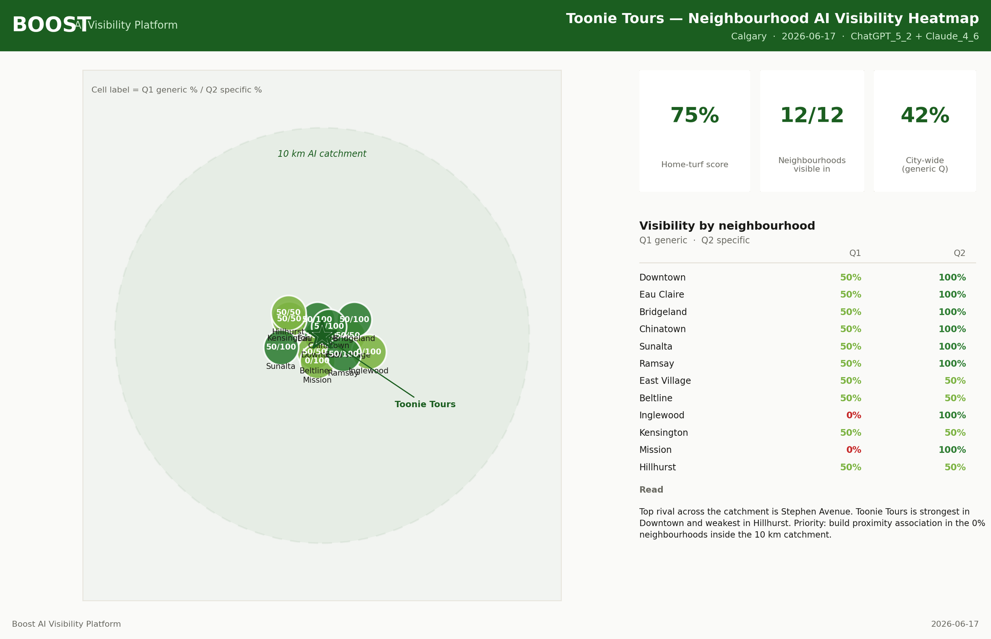Select the Inglewood 0/100 bubble on heatmap
Image resolution: width=991 pixels, height=639 pixels.
[369, 352]
